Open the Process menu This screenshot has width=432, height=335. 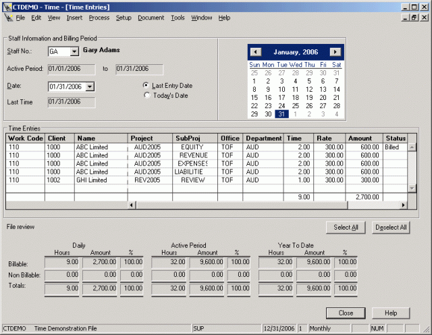[x=99, y=18]
